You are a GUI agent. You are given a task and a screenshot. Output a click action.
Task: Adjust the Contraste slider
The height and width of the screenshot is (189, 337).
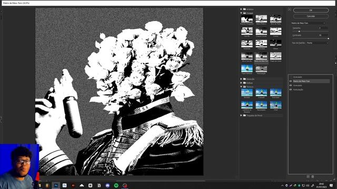(x=328, y=38)
